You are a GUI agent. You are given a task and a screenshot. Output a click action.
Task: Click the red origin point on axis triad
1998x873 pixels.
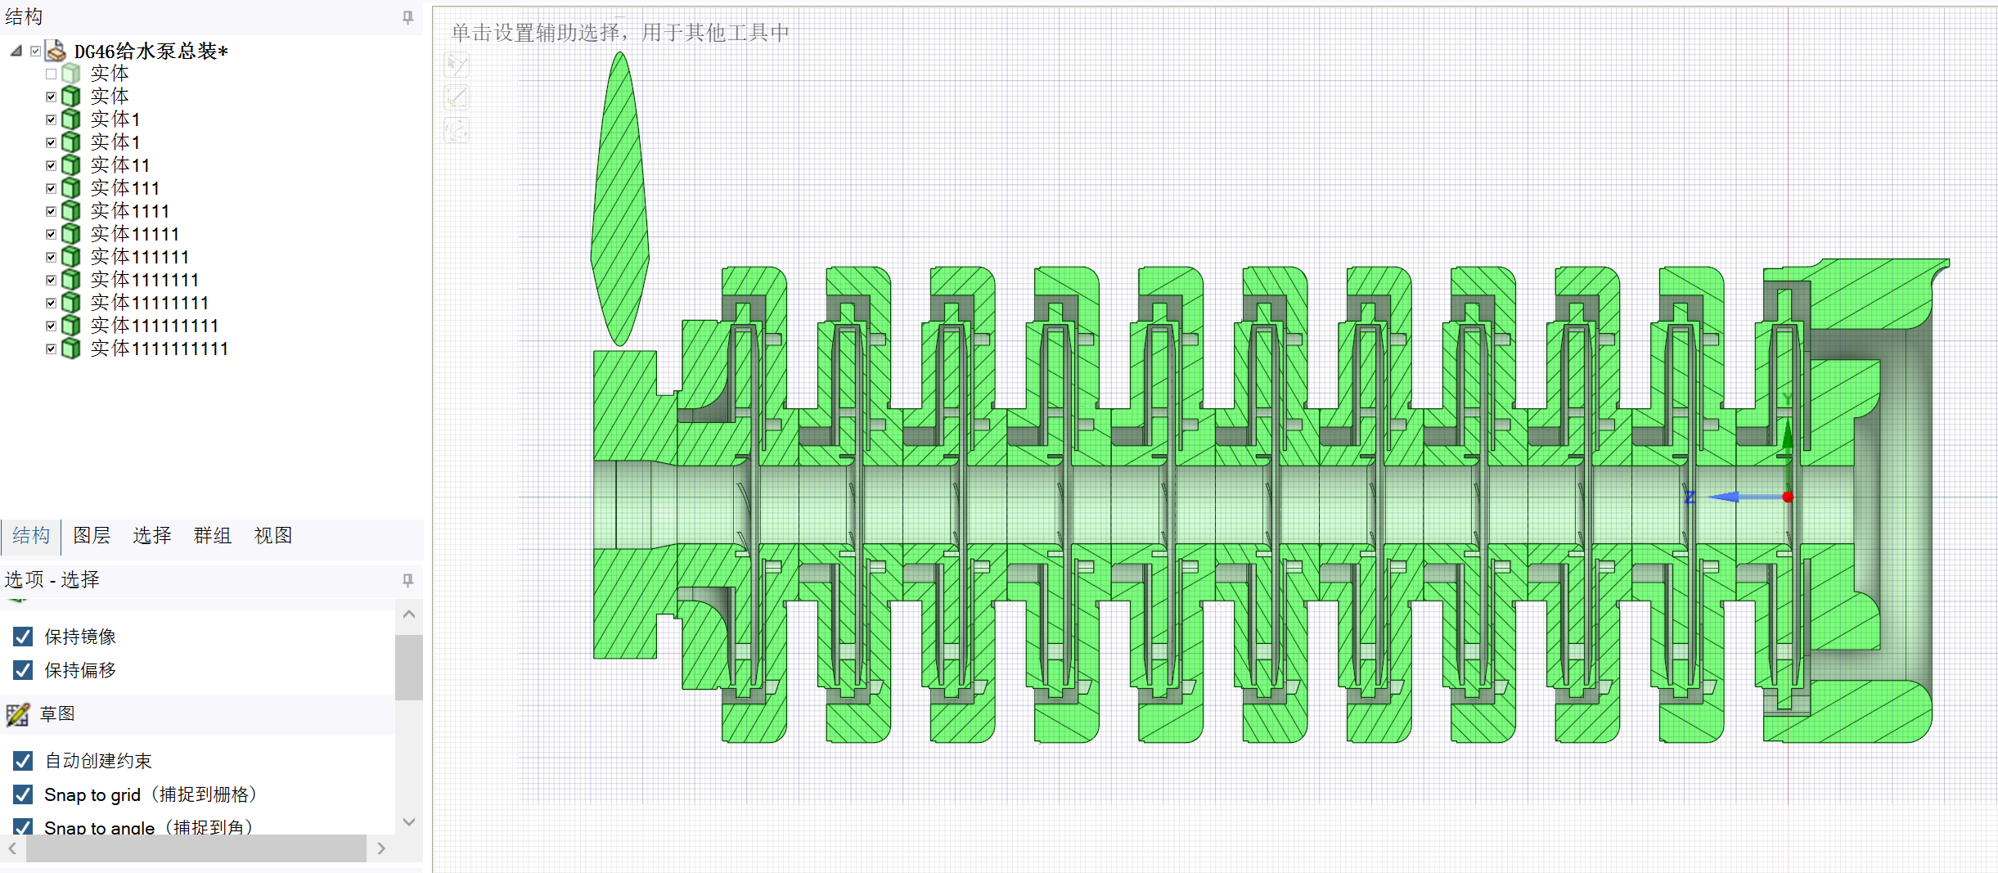1788,497
